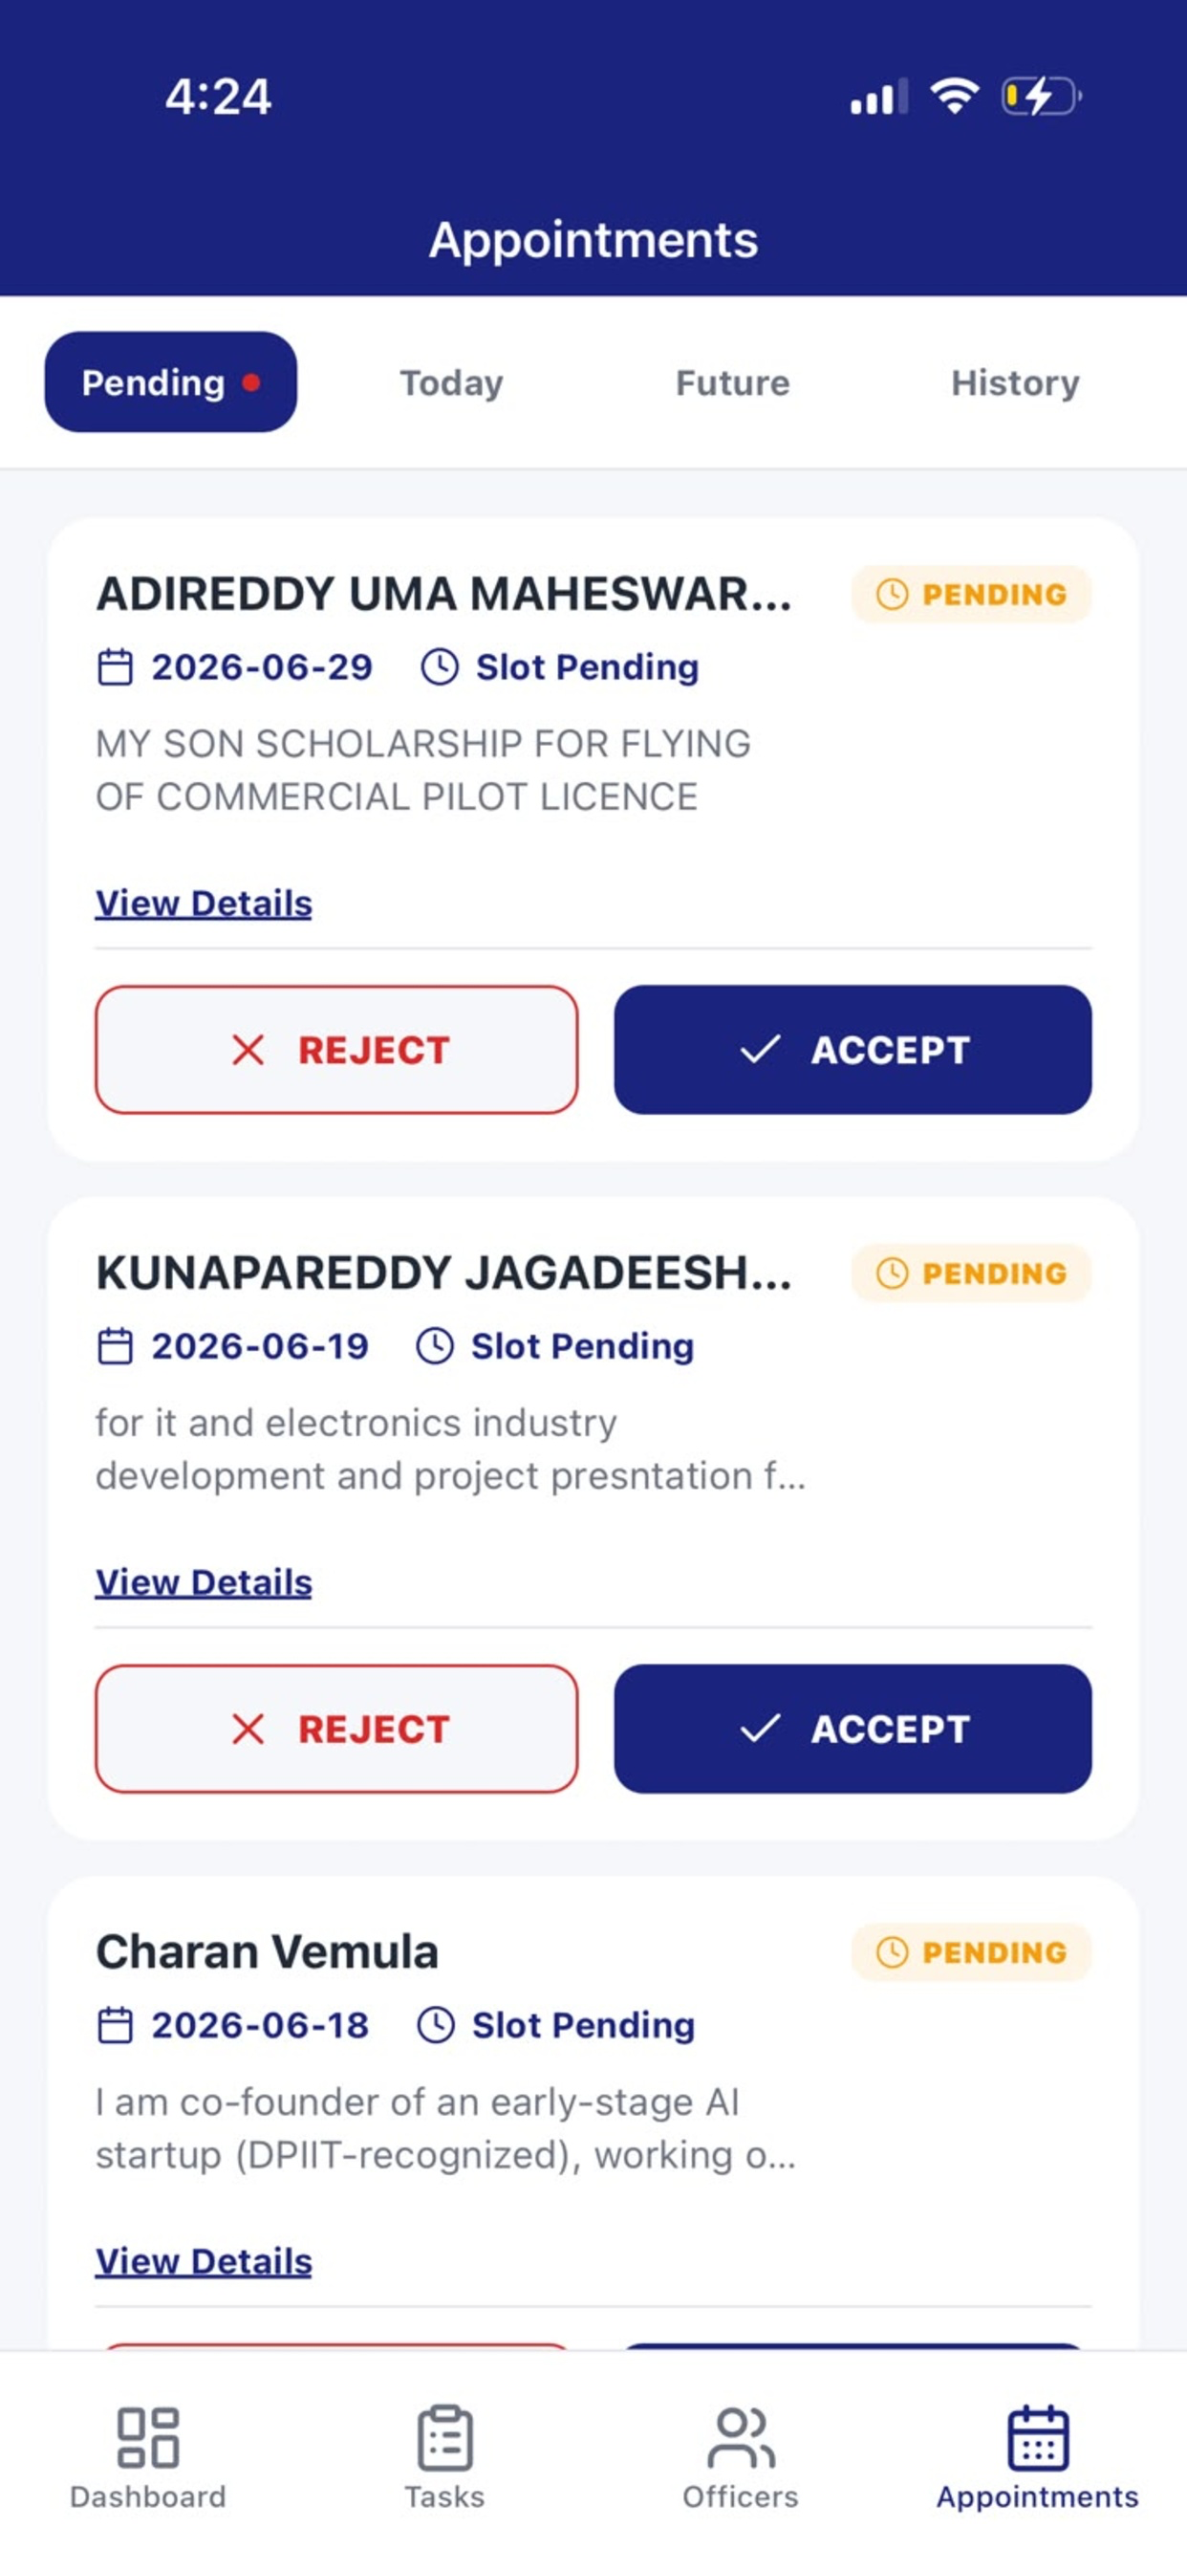This screenshot has height=2570, width=1187.
Task: Reject Adireddy Uma Maheswar's appointment
Action: [336, 1050]
